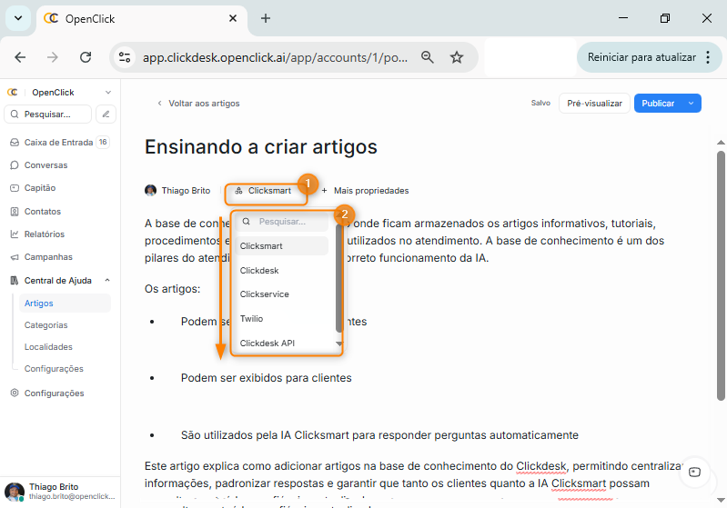The width and height of the screenshot is (727, 508).
Task: Select Clickservice from the category list
Action: [265, 294]
